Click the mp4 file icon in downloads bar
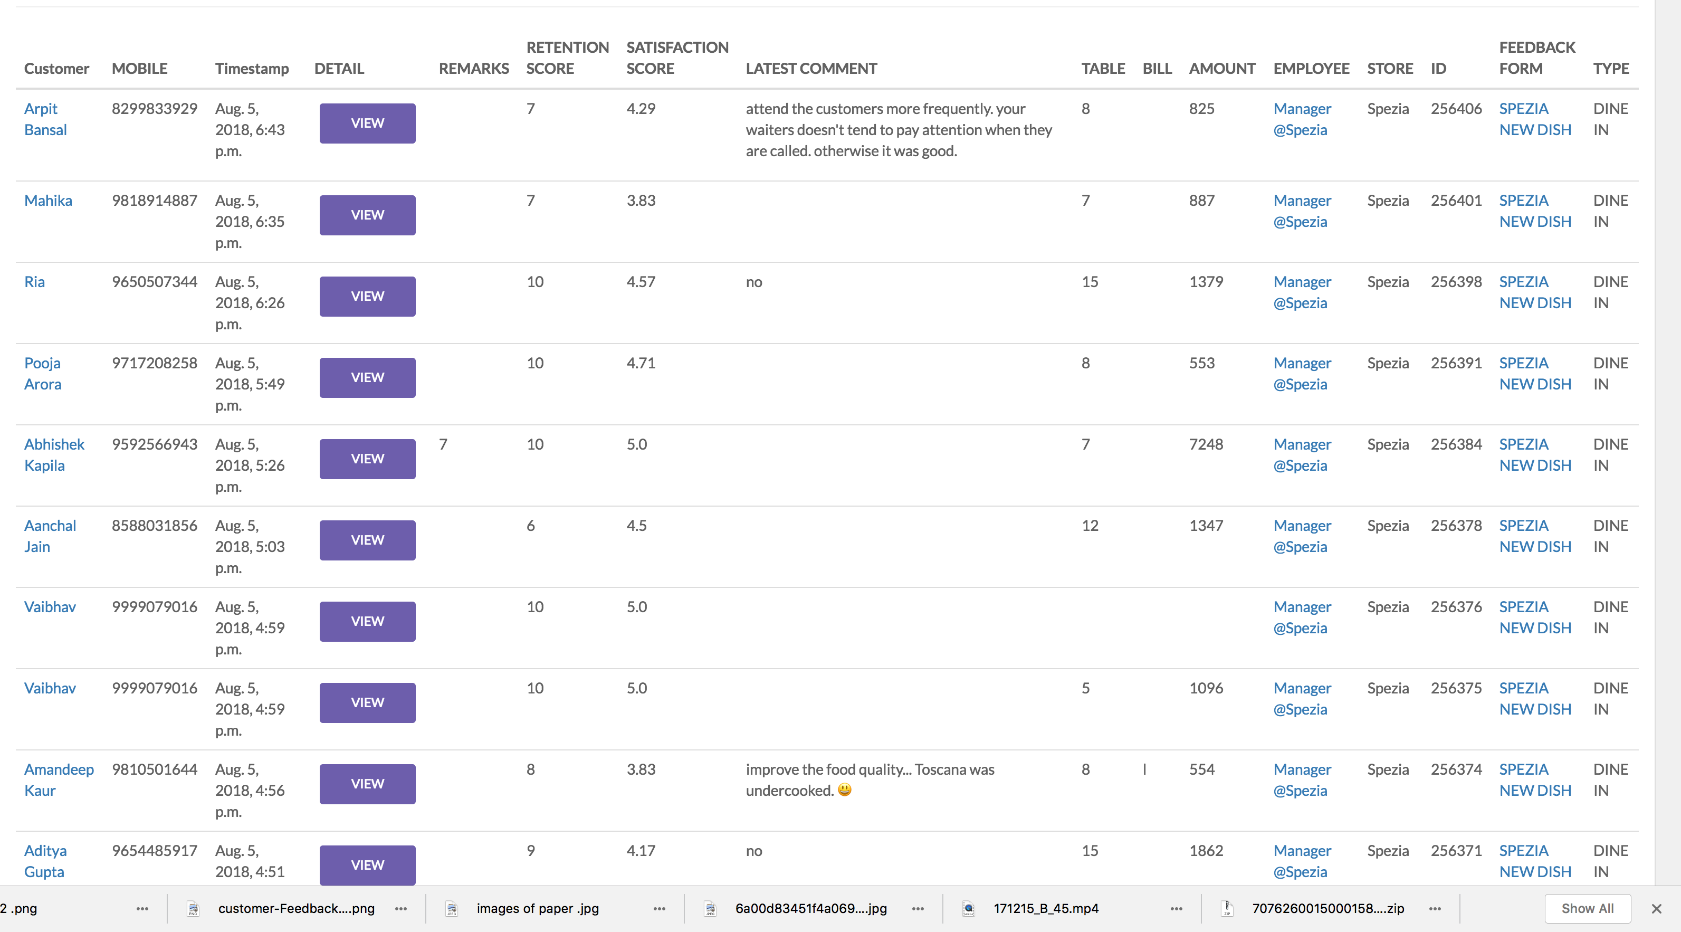The image size is (1681, 932). tap(968, 908)
